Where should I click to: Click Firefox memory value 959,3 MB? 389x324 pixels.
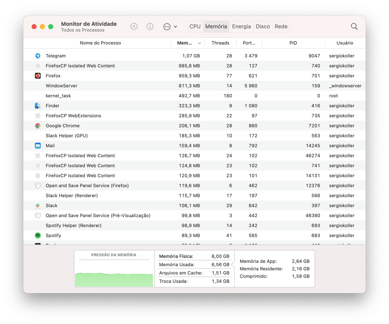189,76
